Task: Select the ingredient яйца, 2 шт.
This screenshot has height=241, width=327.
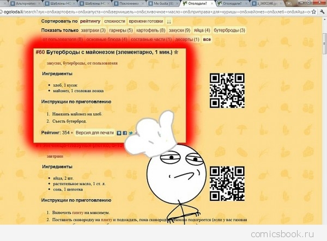Action: click(63, 178)
